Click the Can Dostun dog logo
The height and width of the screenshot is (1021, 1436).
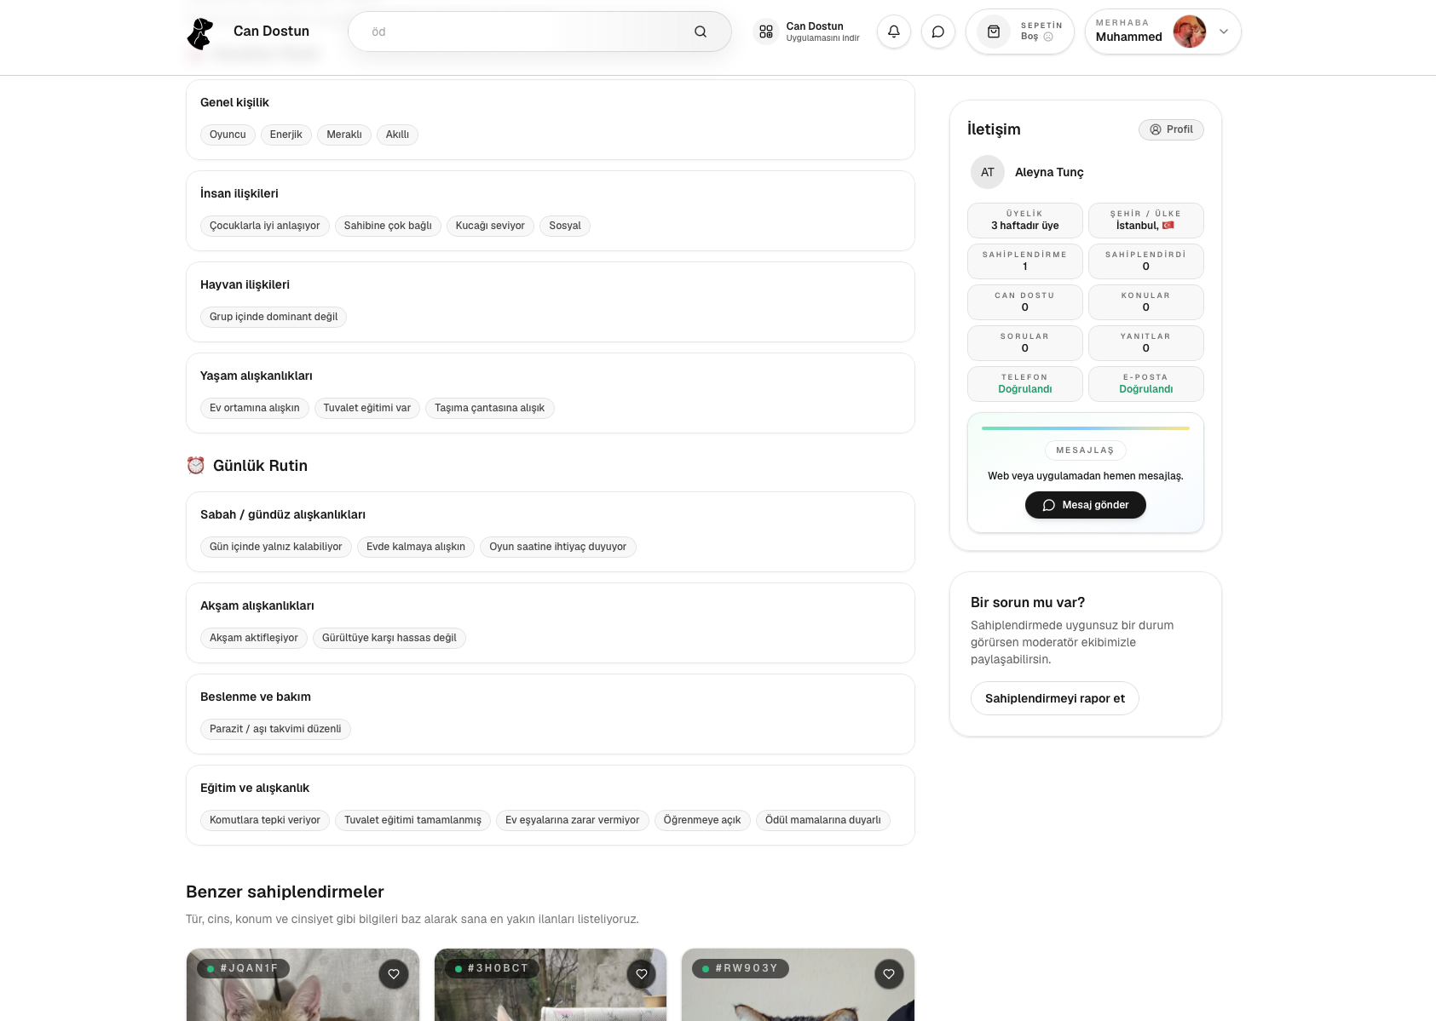(x=200, y=33)
